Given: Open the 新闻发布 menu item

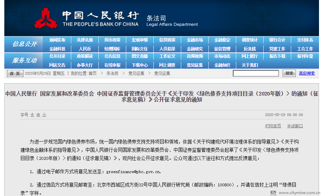Looking at the screenshot, I should tap(57, 40).
